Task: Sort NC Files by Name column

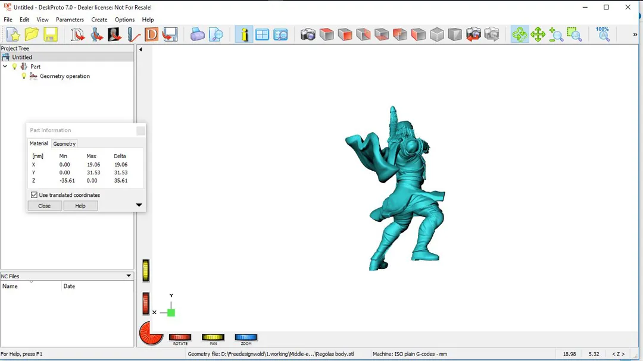Action: click(x=31, y=286)
